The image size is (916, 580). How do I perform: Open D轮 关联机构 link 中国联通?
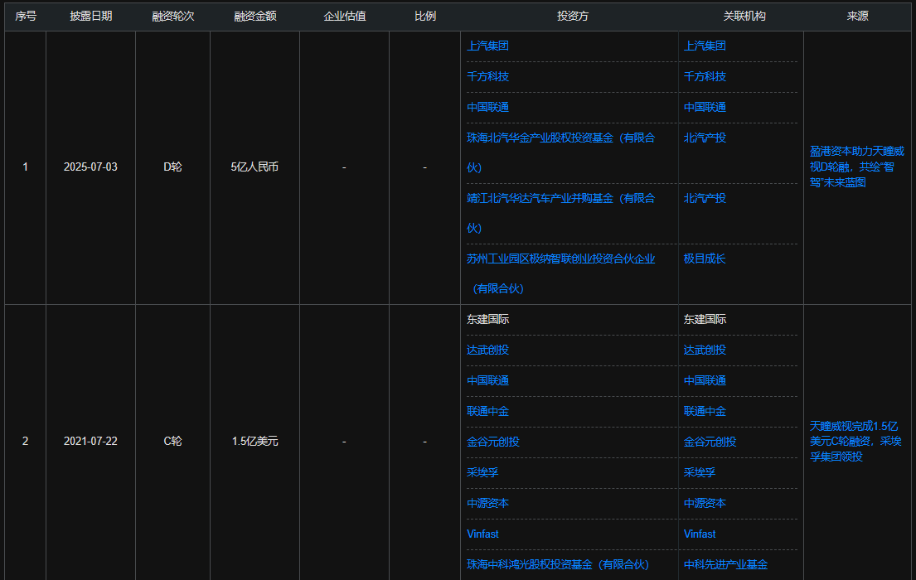(705, 108)
